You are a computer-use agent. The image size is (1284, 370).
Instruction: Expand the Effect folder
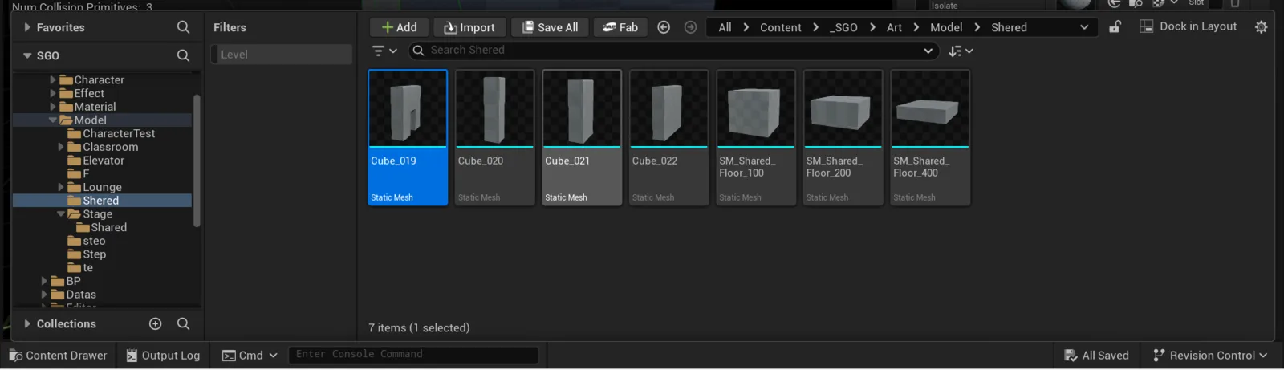[53, 93]
